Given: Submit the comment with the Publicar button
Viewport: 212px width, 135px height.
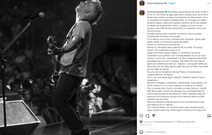Looking at the screenshot, I should [x=207, y=132].
